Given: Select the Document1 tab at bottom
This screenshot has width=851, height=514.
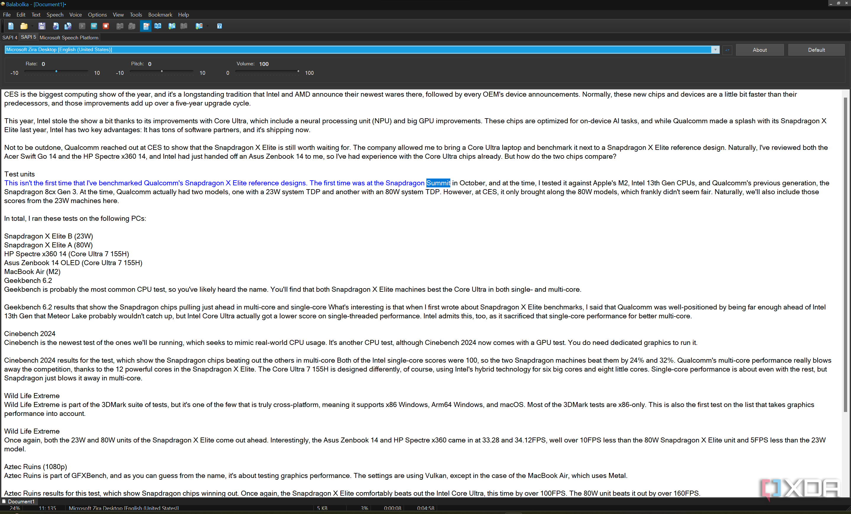Looking at the screenshot, I should (19, 501).
